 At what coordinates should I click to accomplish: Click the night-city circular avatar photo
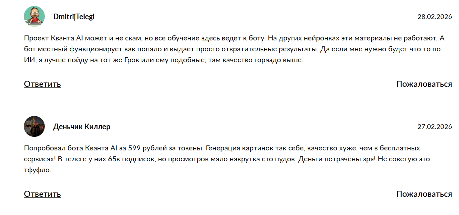click(34, 127)
